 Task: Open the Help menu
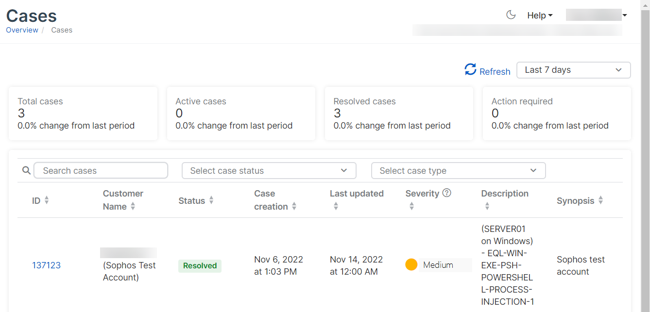[x=540, y=16]
